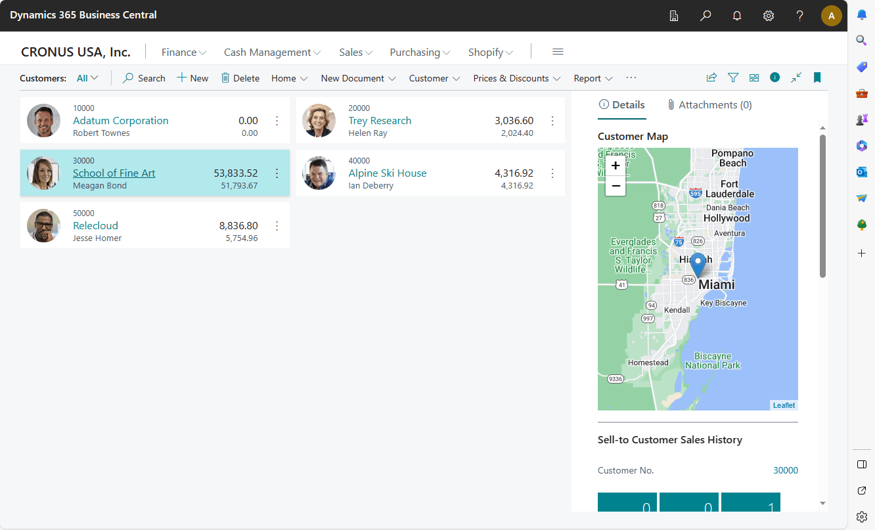Viewport: 875px width, 530px height.
Task: Switch to the Attachments (0) tab
Action: click(709, 105)
